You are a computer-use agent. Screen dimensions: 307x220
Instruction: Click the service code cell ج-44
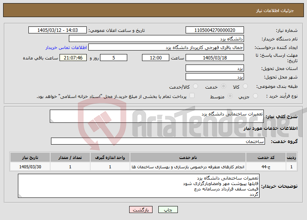coord(266,167)
